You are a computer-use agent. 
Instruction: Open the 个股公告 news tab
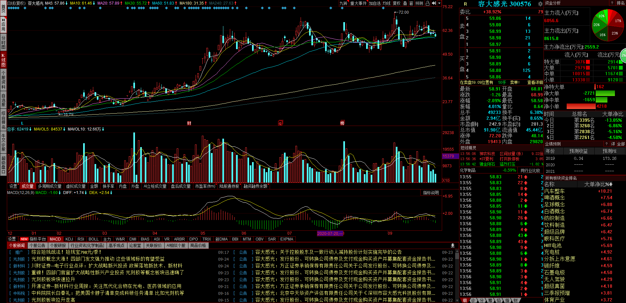(x=37, y=245)
